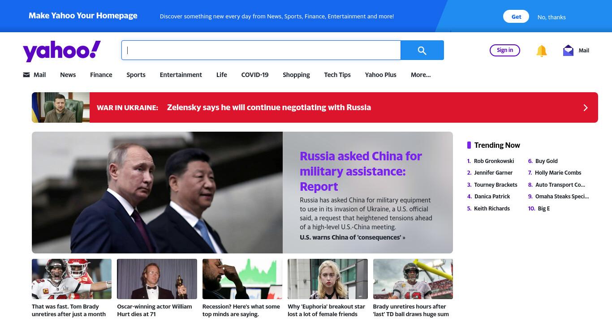
Task: Open the Entertainment section
Action: point(181,75)
